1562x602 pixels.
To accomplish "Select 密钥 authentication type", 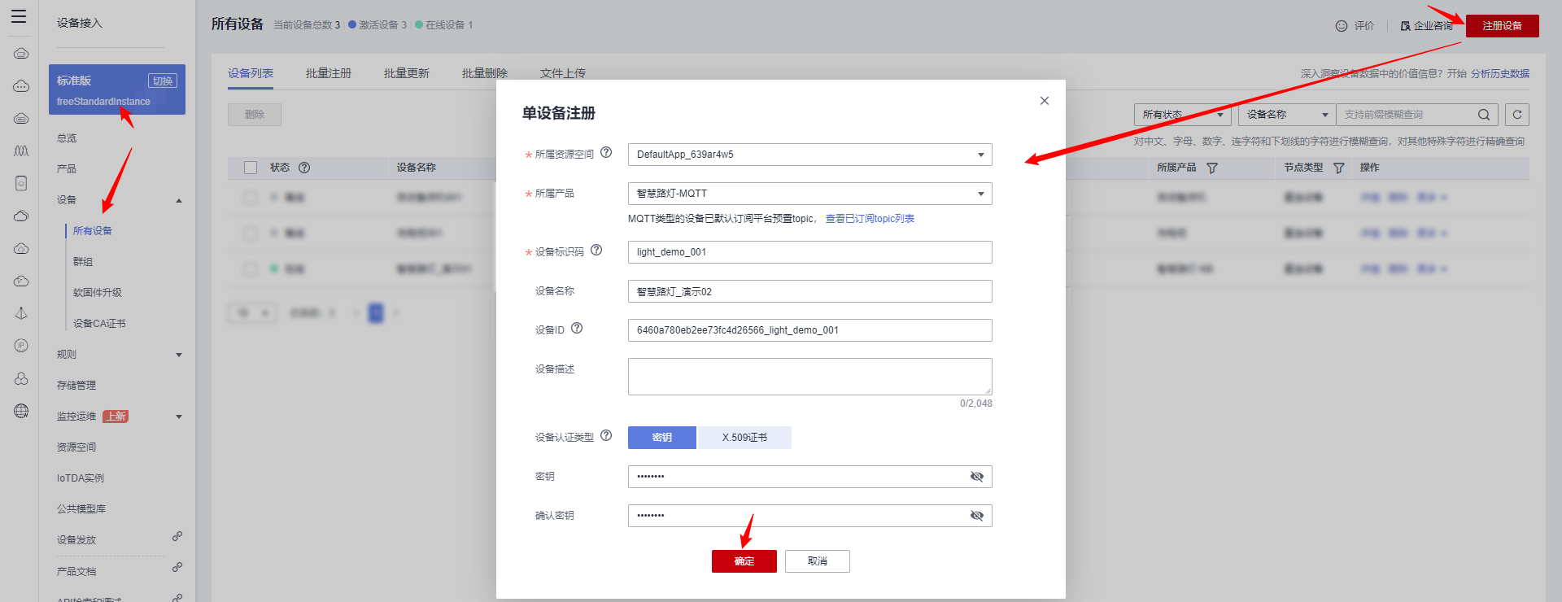I will pyautogui.click(x=662, y=438).
